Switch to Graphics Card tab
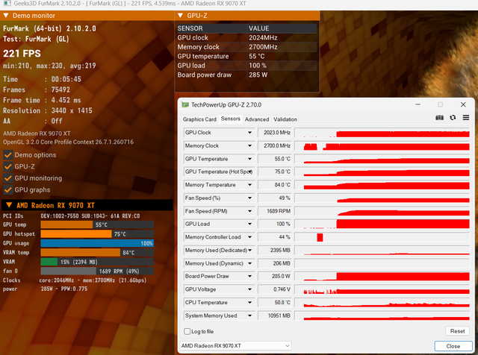 pyautogui.click(x=199, y=119)
